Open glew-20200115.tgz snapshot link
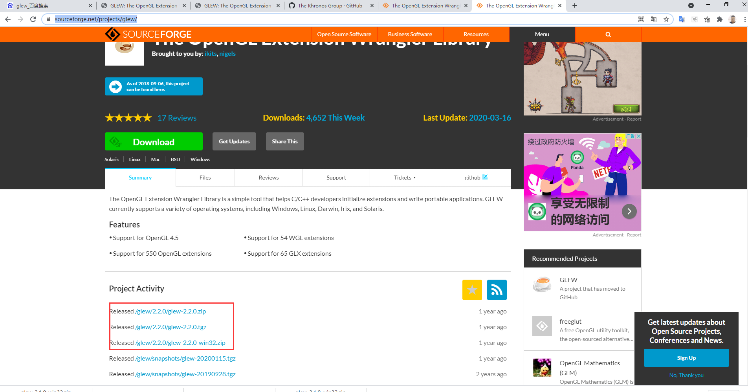The image size is (748, 392). point(185,358)
